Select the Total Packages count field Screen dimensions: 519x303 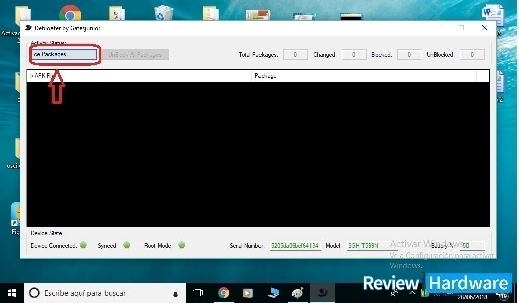[x=295, y=55]
